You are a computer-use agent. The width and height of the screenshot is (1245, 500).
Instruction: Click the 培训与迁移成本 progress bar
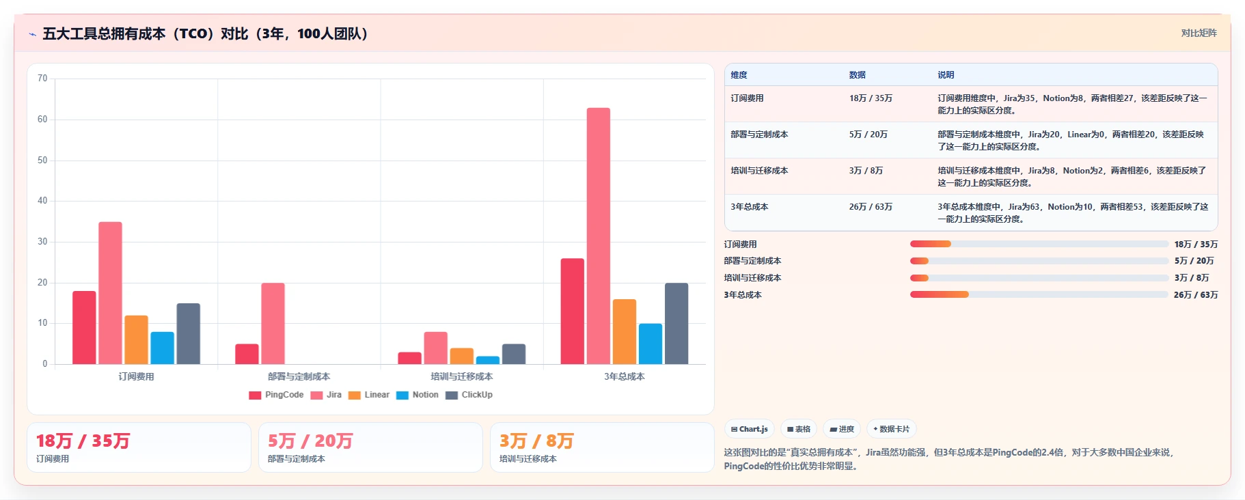pos(1039,278)
